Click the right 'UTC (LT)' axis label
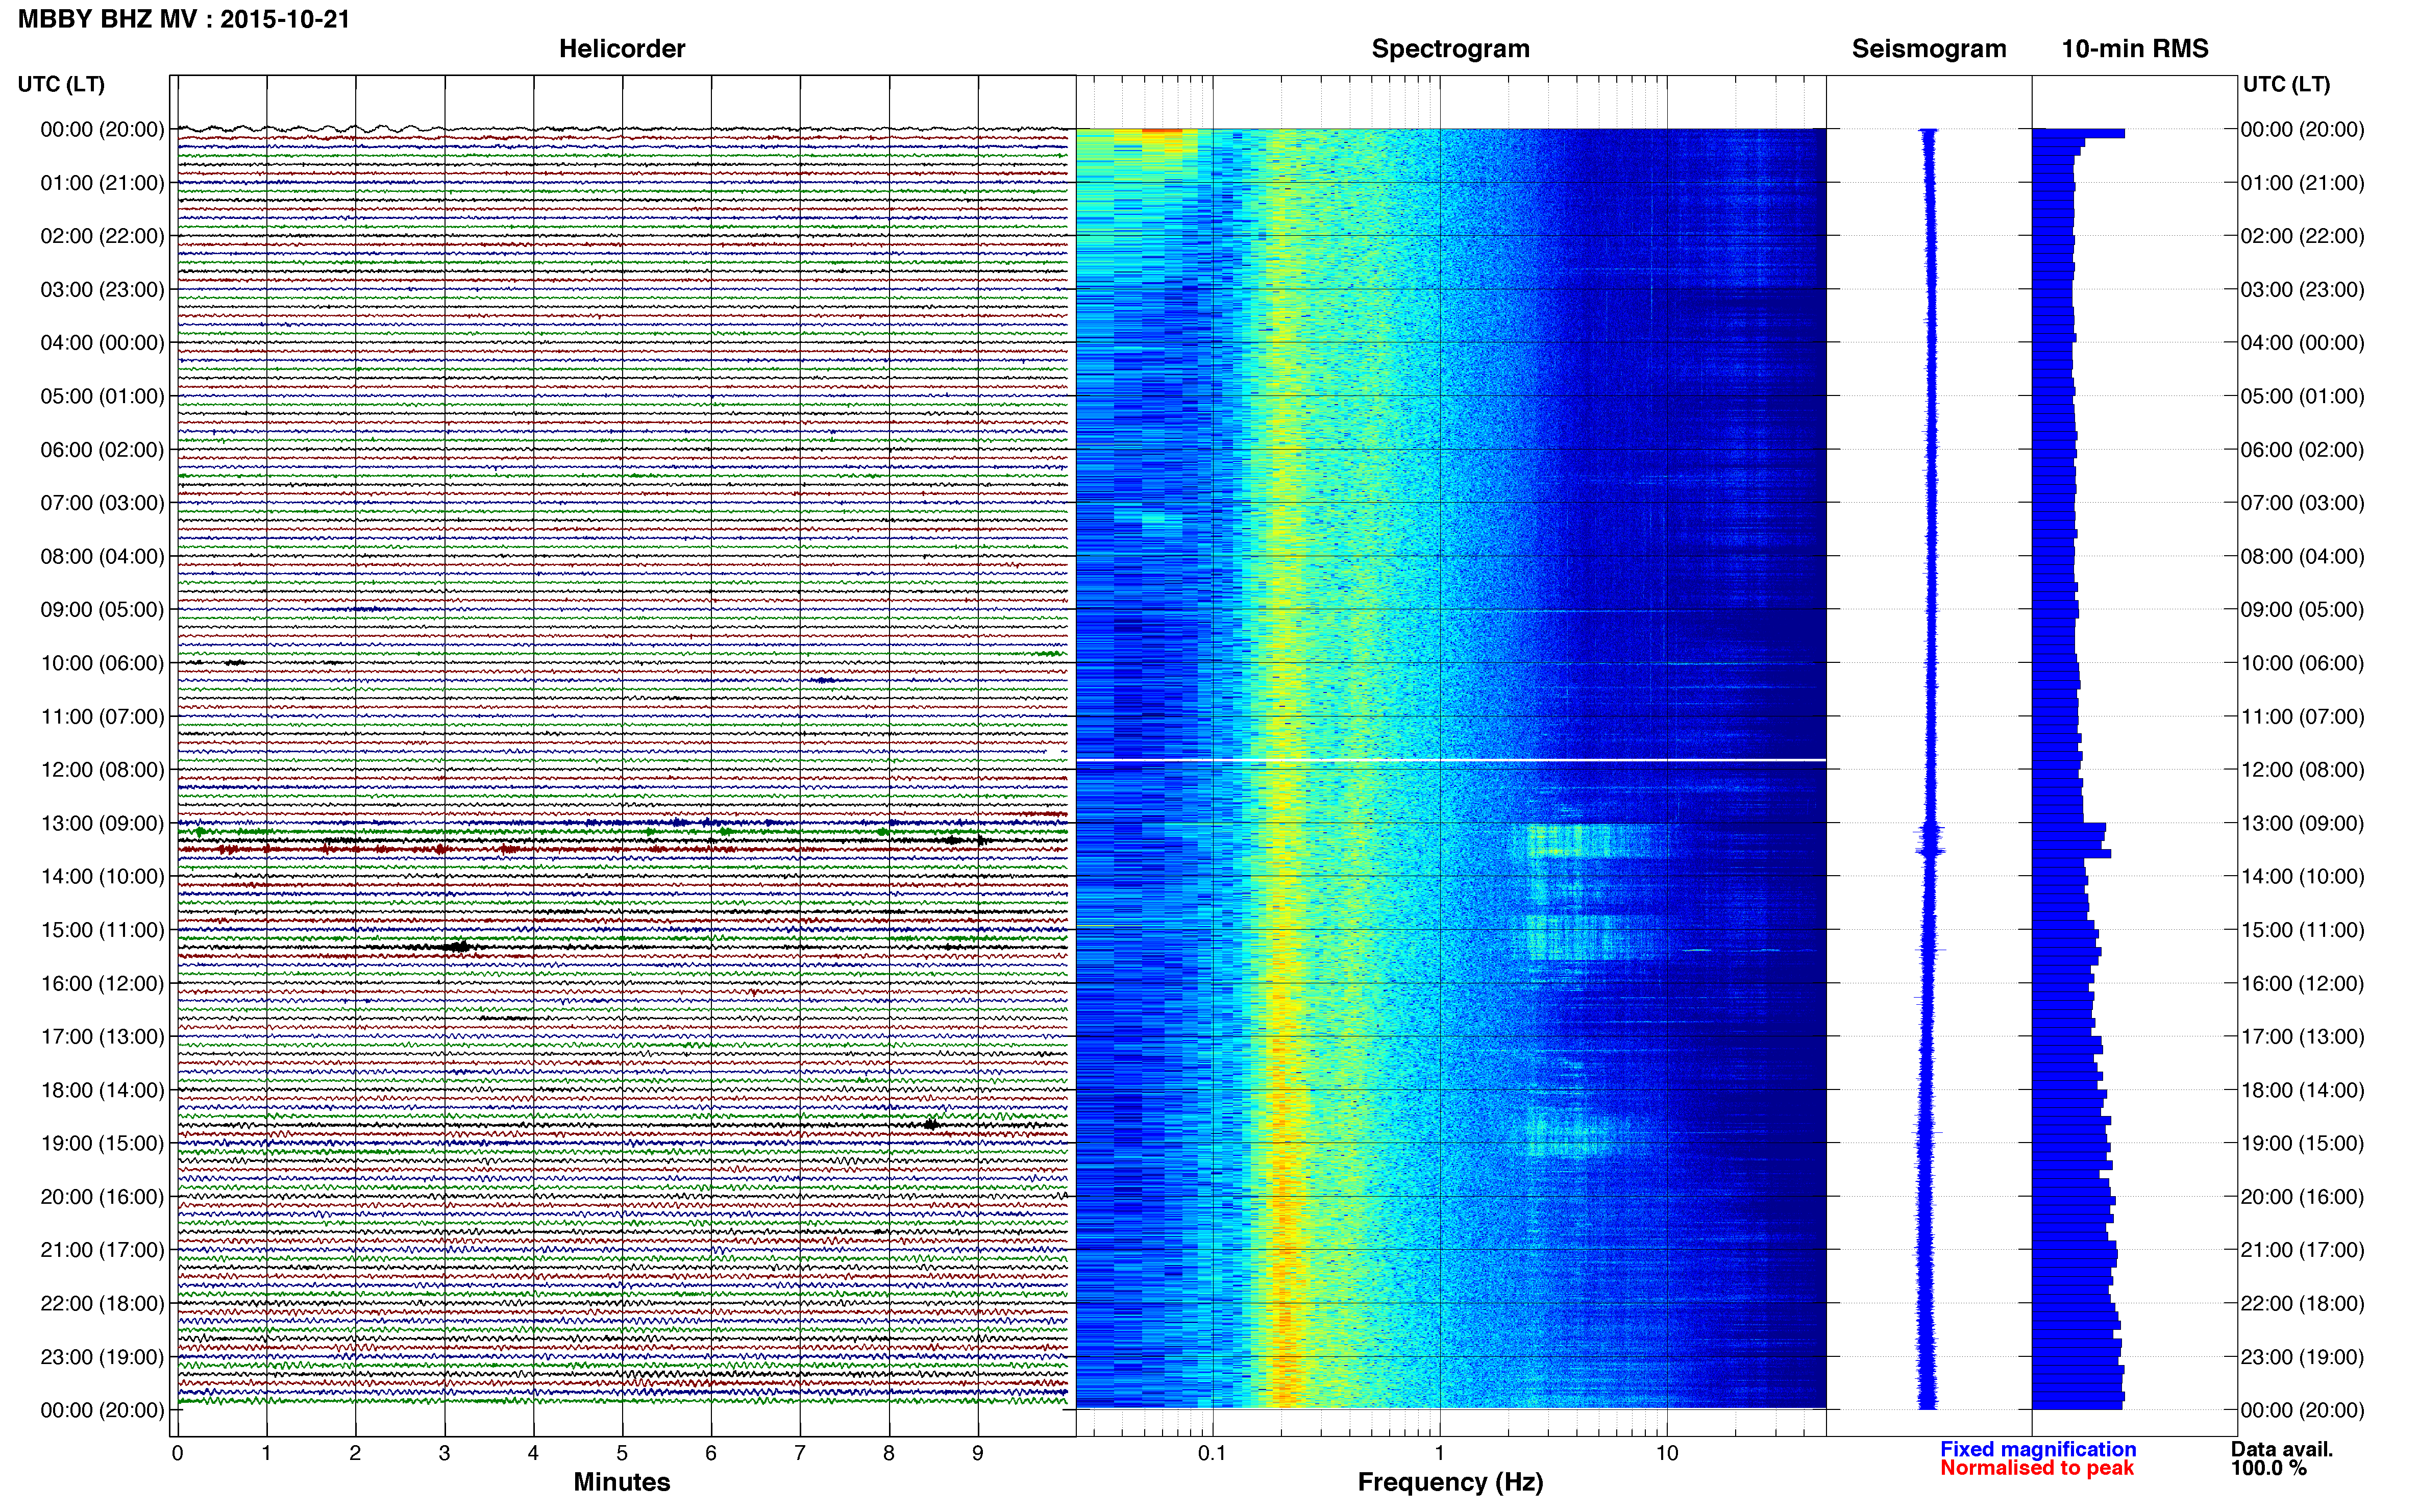Viewport: 2419px width, 1512px height. pos(2286,84)
